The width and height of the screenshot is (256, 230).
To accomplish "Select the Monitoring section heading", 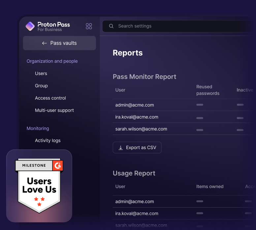I will [38, 129].
